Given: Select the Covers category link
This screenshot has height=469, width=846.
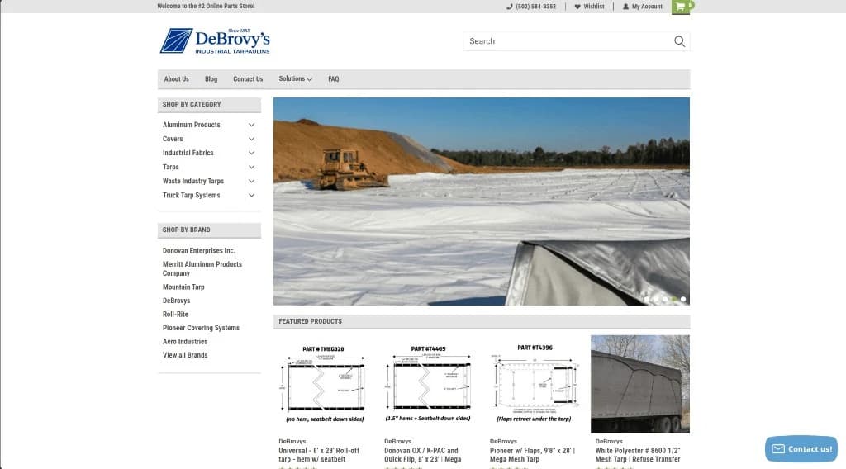Looking at the screenshot, I should 173,139.
